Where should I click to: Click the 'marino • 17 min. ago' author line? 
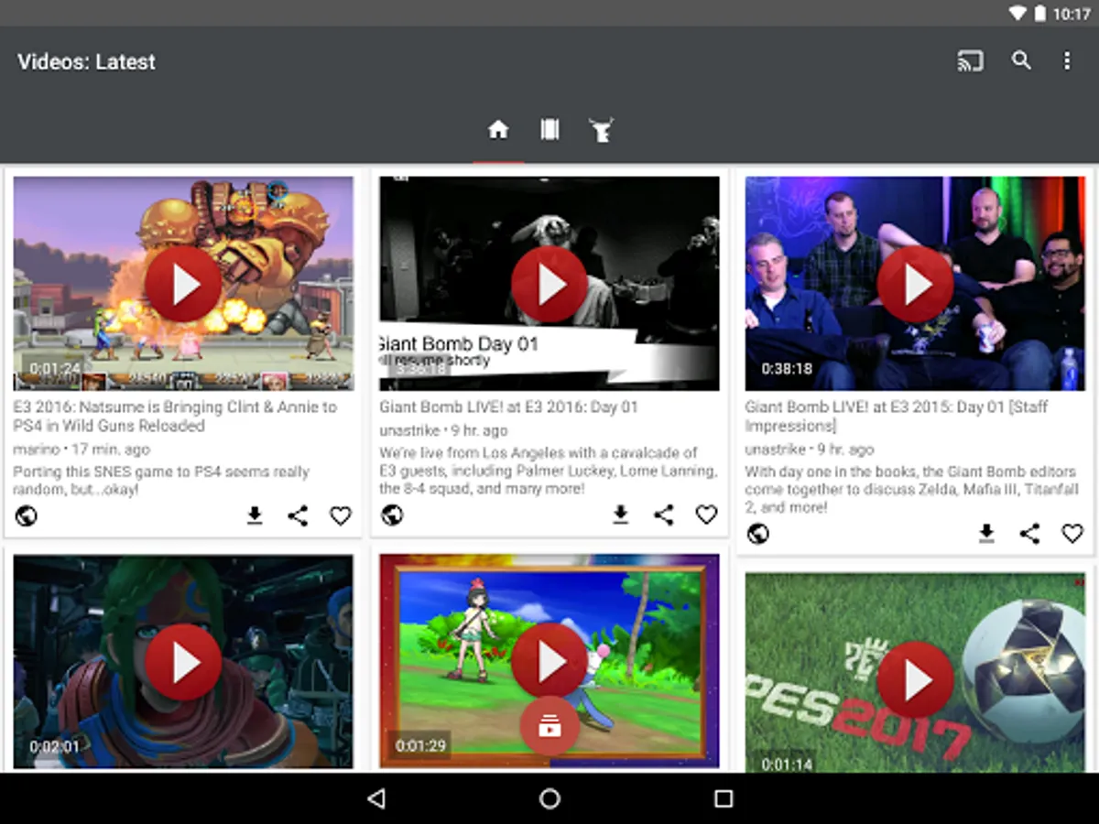[x=82, y=450]
